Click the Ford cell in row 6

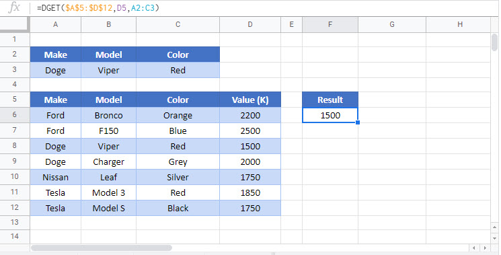(56, 115)
